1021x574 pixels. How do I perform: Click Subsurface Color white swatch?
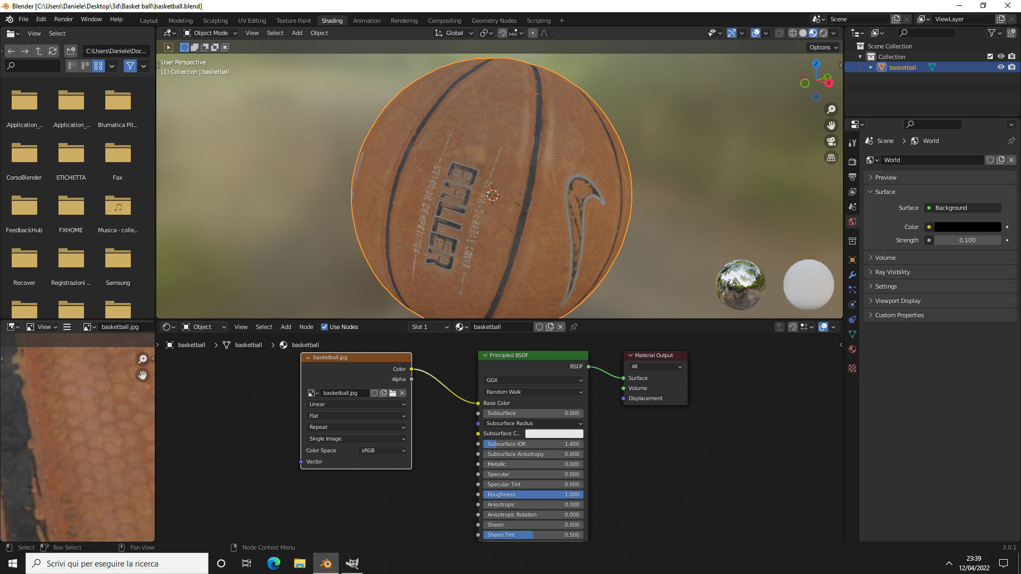pyautogui.click(x=554, y=434)
